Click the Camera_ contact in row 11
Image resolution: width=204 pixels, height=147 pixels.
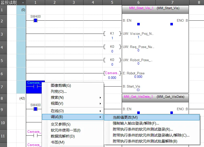[35, 136]
